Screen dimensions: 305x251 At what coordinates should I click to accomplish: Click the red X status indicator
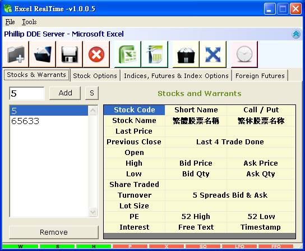(x=167, y=247)
